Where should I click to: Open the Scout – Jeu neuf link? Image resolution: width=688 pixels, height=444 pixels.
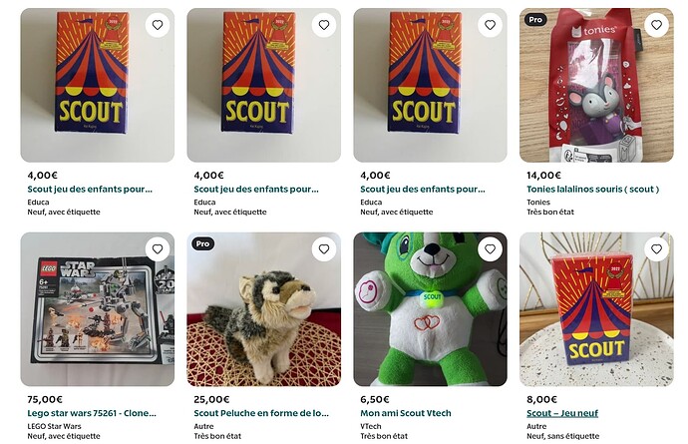pyautogui.click(x=562, y=413)
